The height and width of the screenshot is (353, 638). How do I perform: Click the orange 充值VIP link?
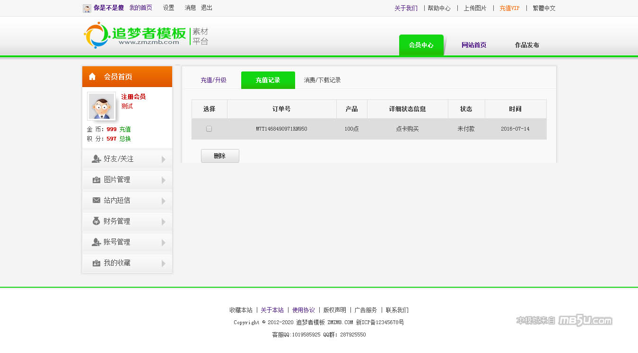pos(509,8)
